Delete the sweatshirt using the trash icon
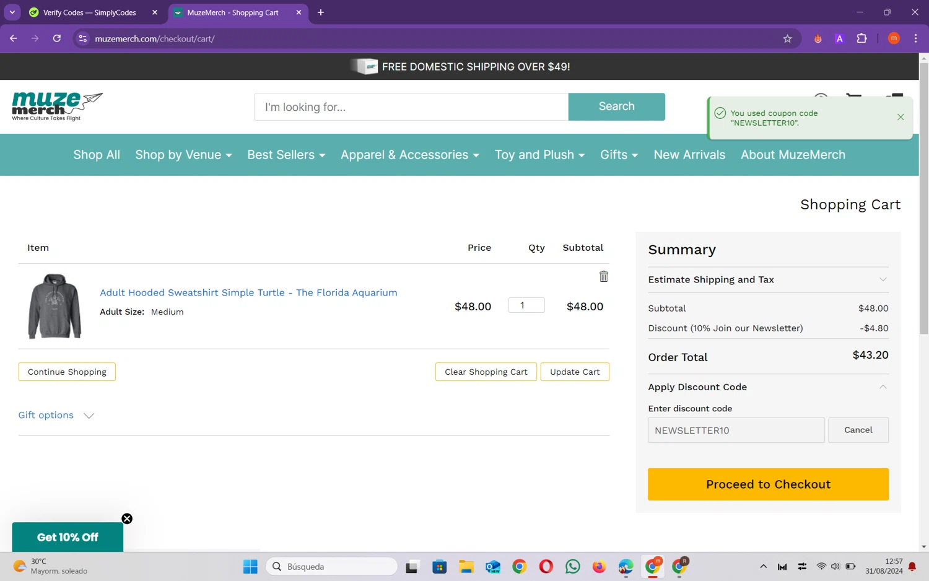 pos(603,276)
